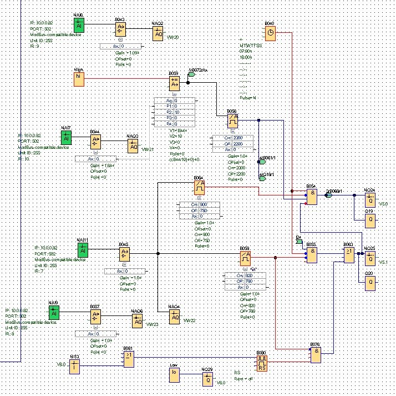Select the Low constant 'lo' block
This screenshot has height=396, width=396.
(175, 374)
